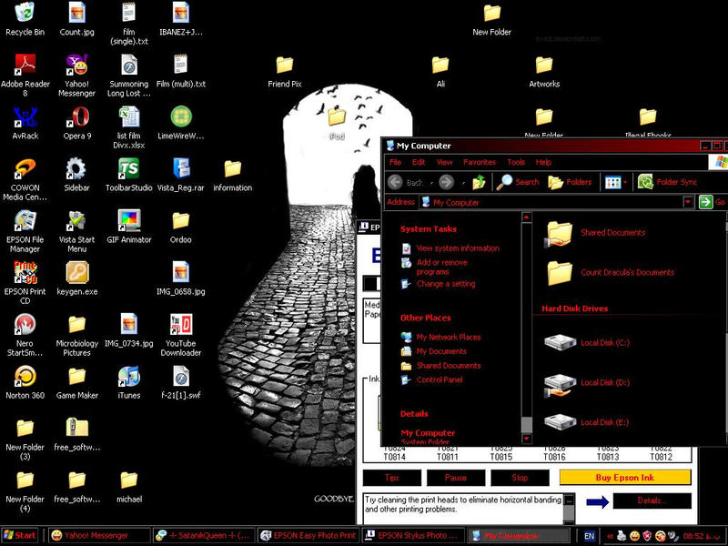Viewport: 728px width, 546px height.
Task: Expand the Address bar dropdown arrow
Action: (x=688, y=202)
